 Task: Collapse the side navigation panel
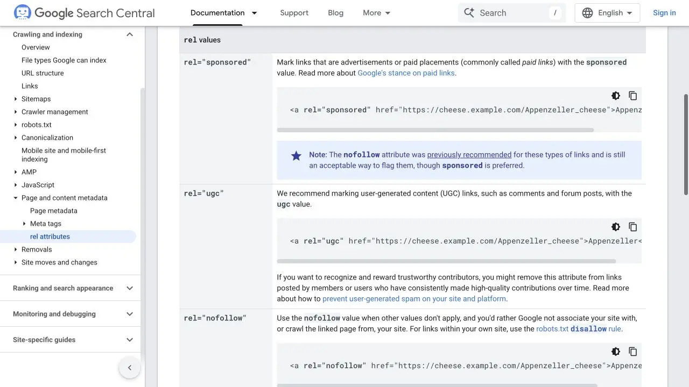click(x=130, y=368)
